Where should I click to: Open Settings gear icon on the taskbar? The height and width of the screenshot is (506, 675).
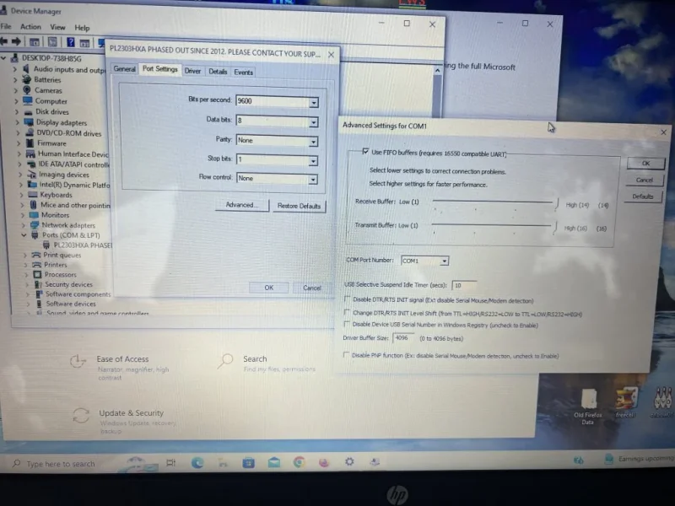[x=349, y=461]
